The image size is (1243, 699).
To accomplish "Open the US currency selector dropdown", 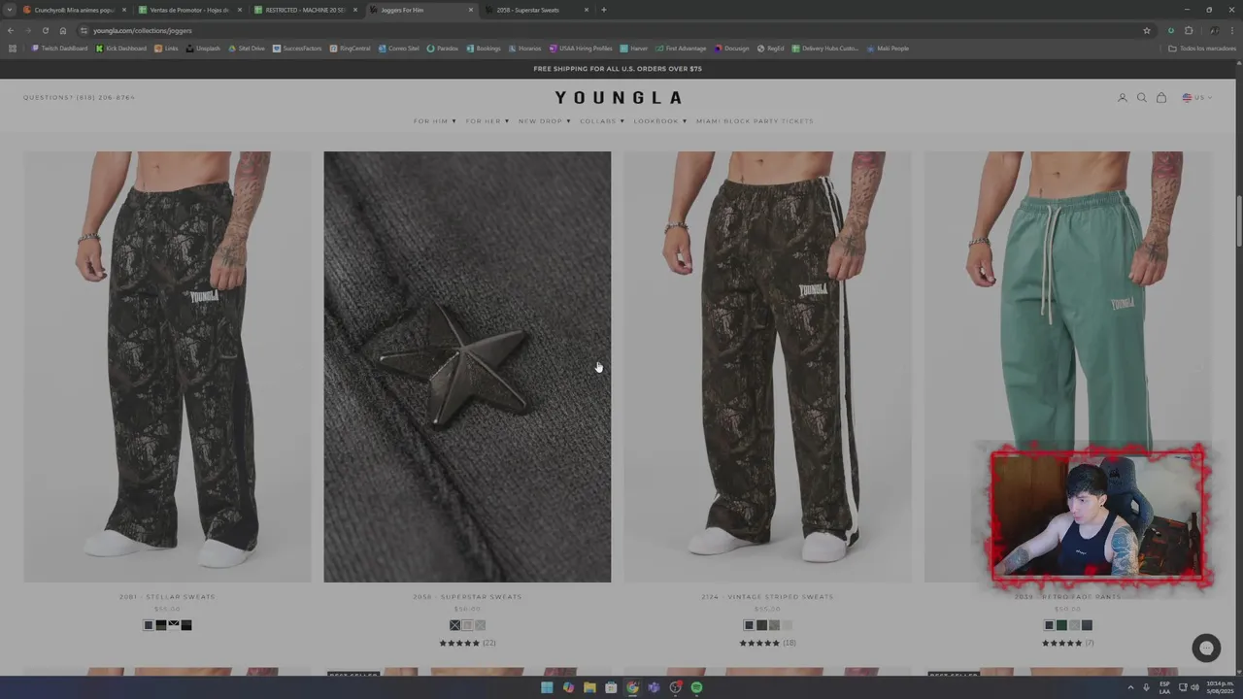I will tap(1197, 98).
